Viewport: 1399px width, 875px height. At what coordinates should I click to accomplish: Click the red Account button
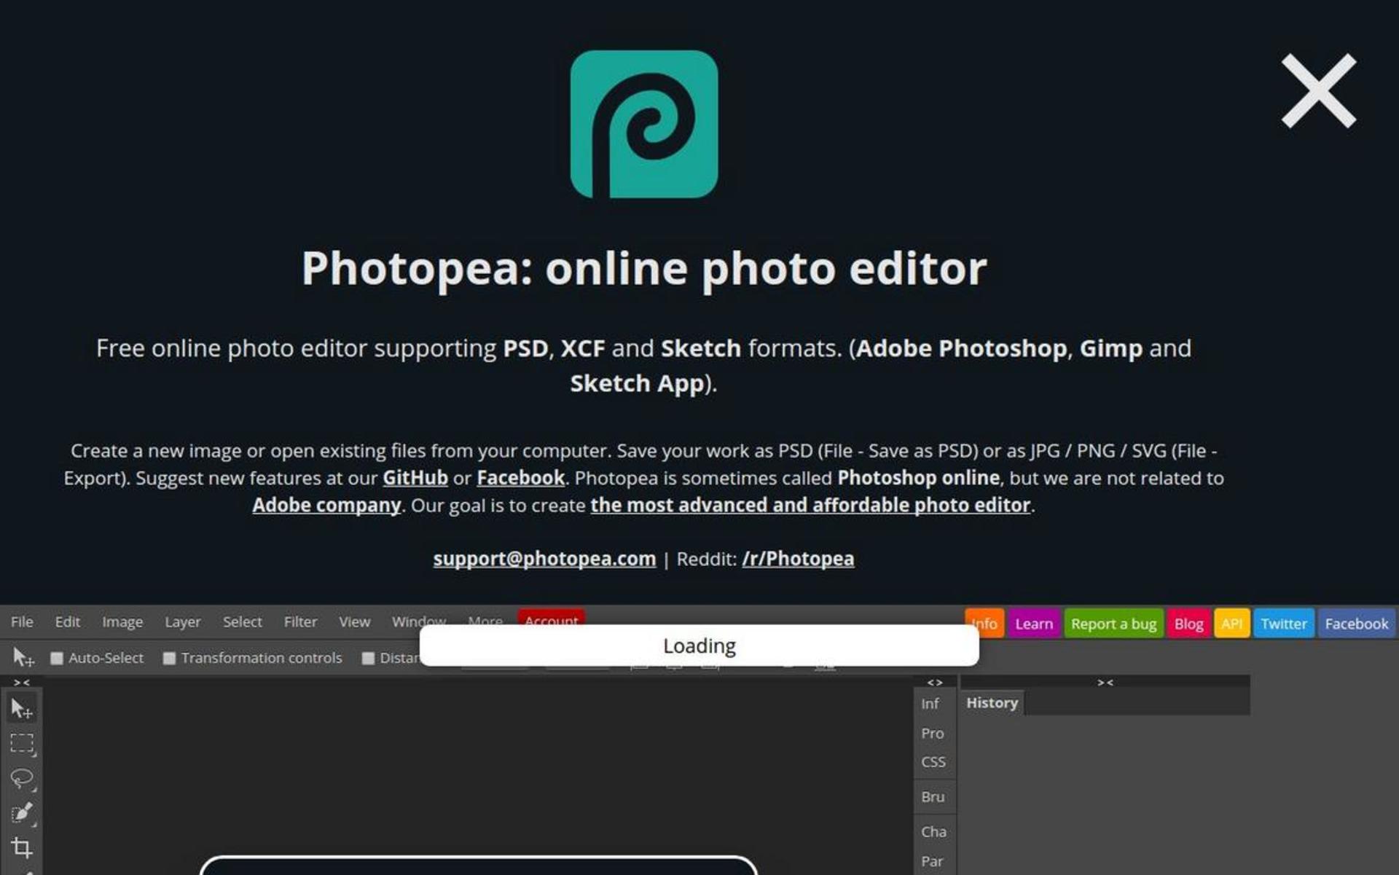[552, 617]
